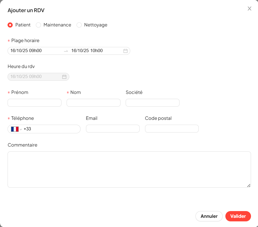Viewport: 258px width, 227px height.
Task: Focus the Prénom input field
Action: (x=35, y=103)
